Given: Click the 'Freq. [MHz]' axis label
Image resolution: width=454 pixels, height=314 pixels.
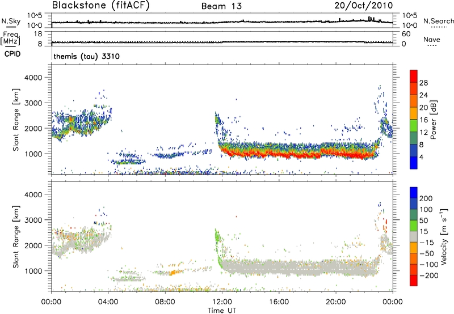Looking at the screenshot, I should point(10,39).
